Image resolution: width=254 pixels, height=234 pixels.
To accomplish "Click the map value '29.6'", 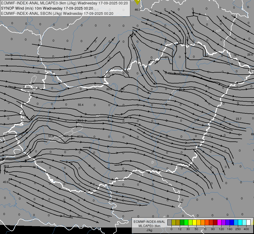I will (250, 55).
